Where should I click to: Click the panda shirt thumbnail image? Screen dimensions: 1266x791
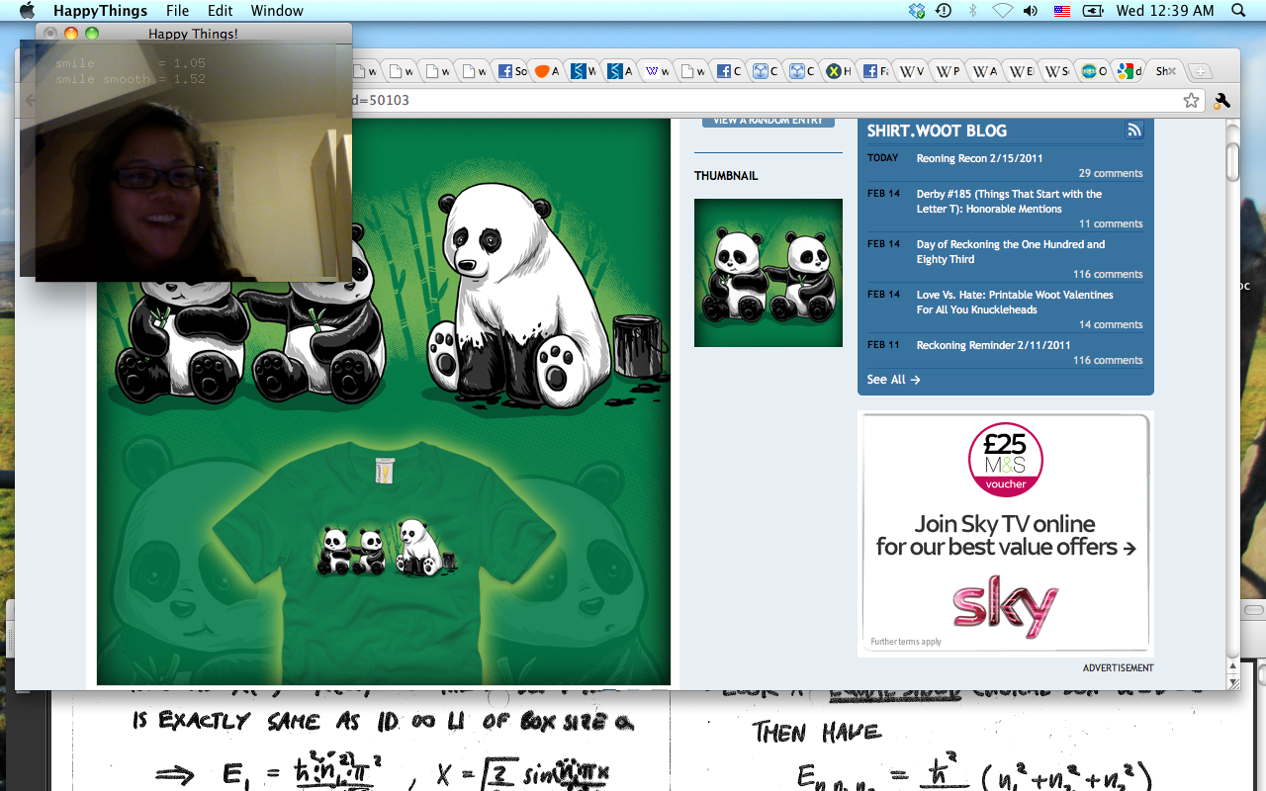coord(768,273)
